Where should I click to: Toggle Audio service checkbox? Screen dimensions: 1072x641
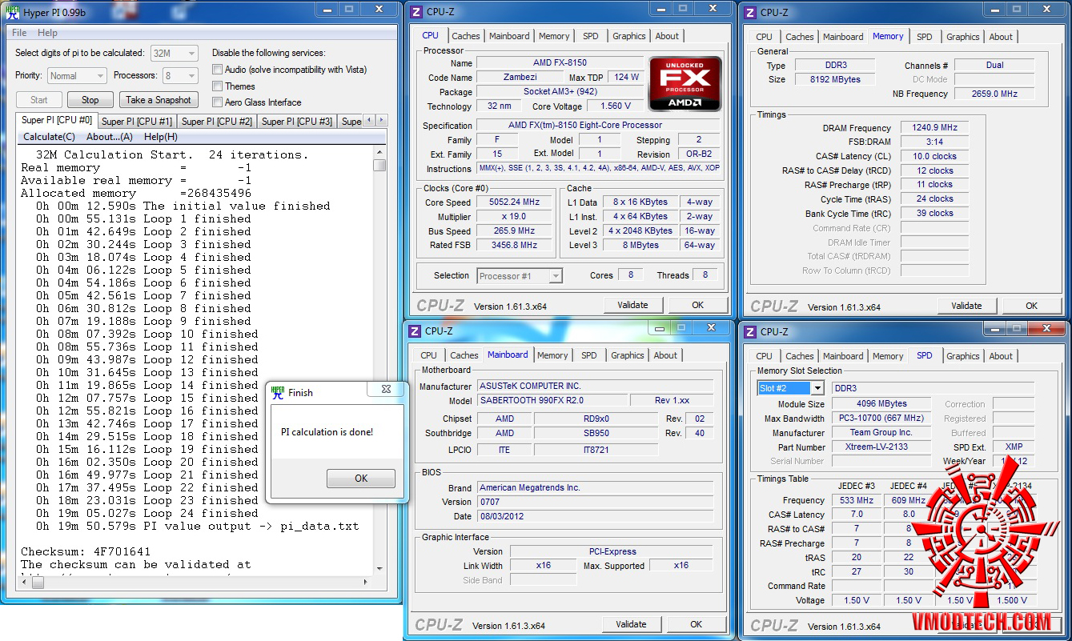tap(217, 70)
